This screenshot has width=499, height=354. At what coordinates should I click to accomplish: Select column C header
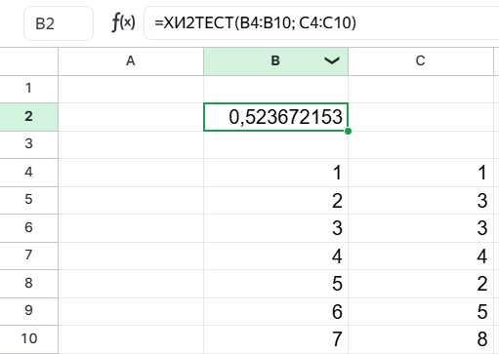click(421, 61)
